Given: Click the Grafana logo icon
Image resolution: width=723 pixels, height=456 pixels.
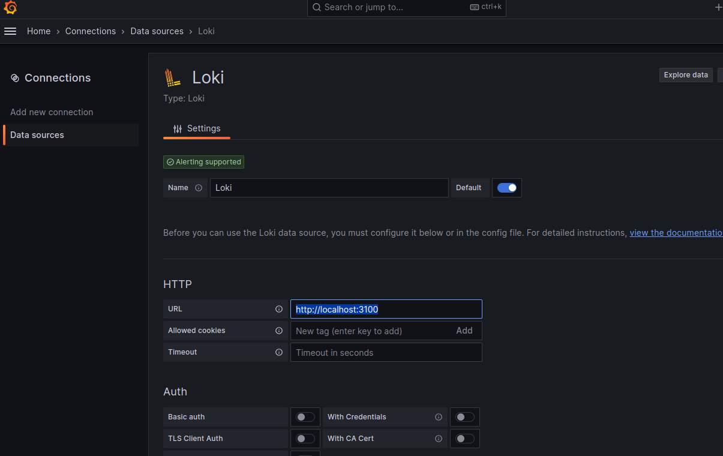Looking at the screenshot, I should point(10,8).
